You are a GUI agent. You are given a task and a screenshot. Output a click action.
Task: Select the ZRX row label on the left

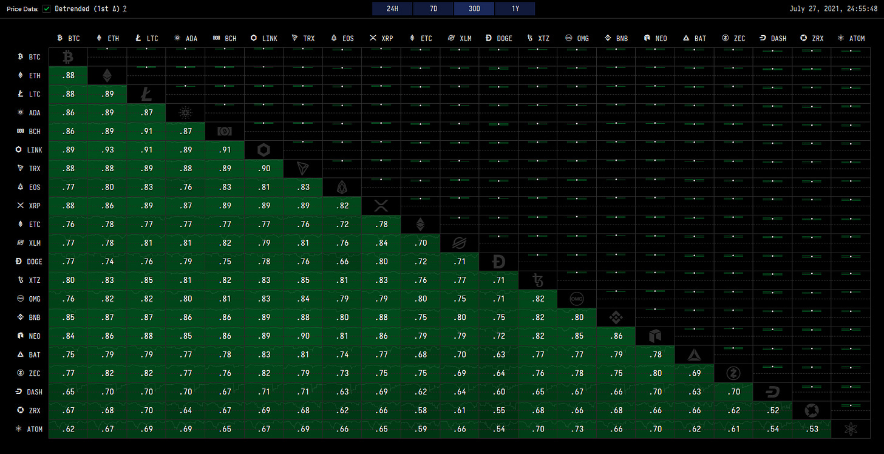coord(30,410)
